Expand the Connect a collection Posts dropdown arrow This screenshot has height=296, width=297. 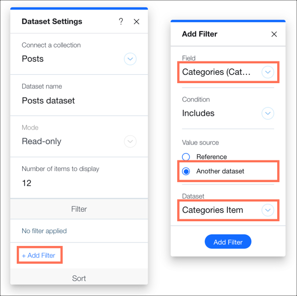[130, 59]
